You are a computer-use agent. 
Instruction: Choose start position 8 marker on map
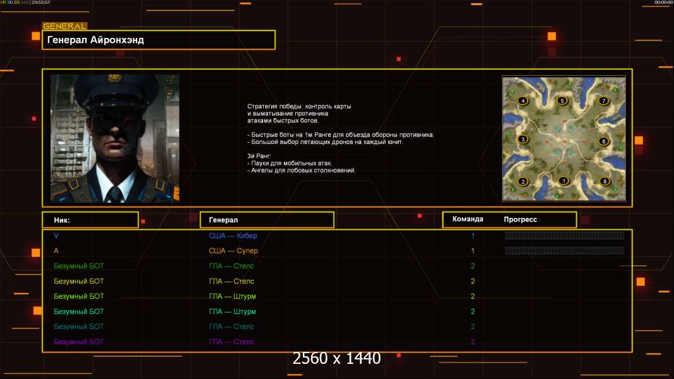click(x=604, y=182)
